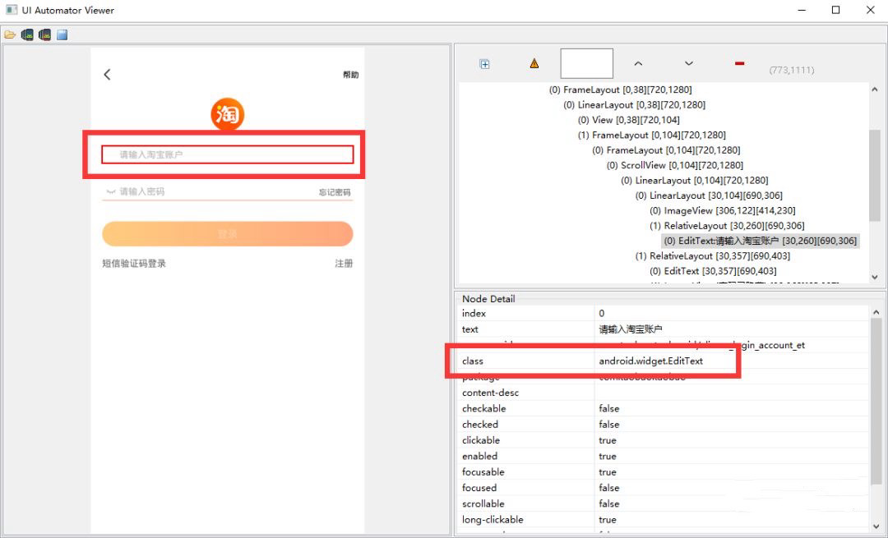The image size is (888, 538).
Task: Click the red minus clear-search icon
Action: click(739, 63)
